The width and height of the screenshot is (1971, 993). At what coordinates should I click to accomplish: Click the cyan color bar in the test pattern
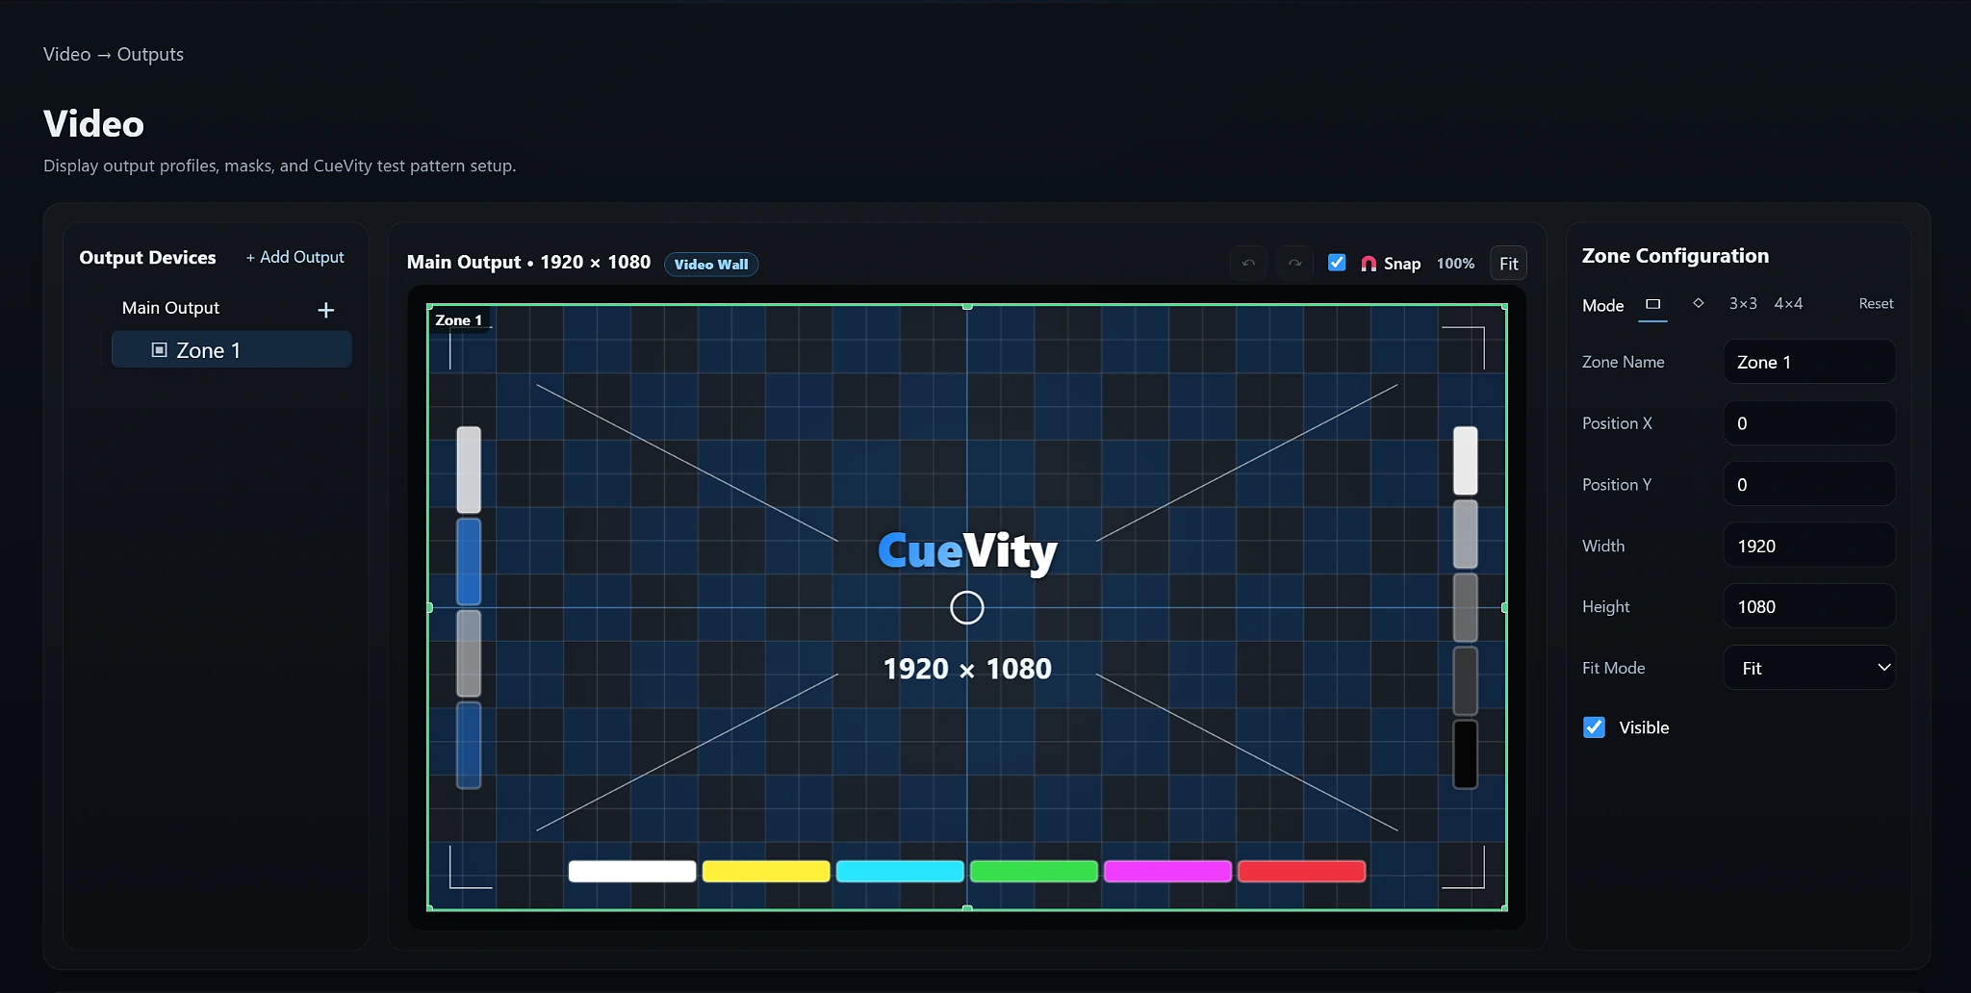coord(900,872)
